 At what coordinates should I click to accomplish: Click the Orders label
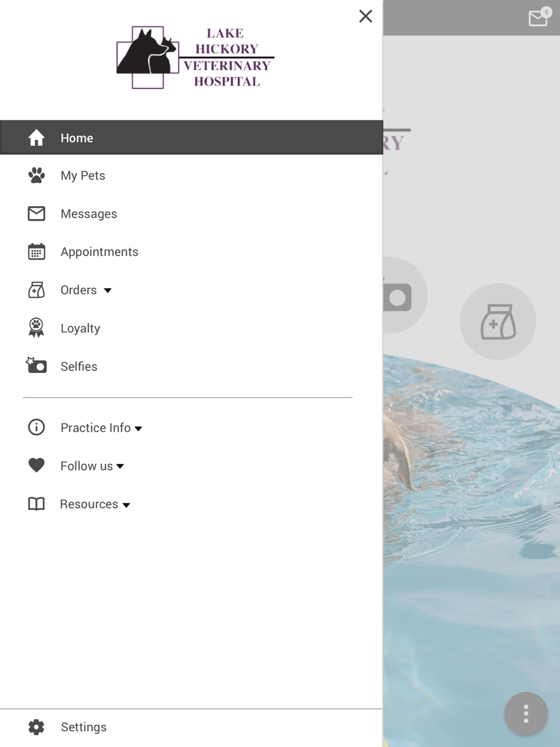click(78, 290)
